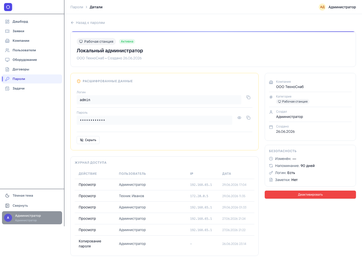The height and width of the screenshot is (262, 362).
Task: Click IP address 172.20.0.5
Action: 199,196
